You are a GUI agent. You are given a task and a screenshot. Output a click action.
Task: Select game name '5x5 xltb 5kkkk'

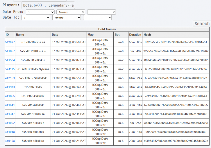[33, 87]
